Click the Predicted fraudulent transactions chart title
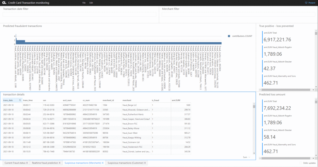 tap(22, 26)
